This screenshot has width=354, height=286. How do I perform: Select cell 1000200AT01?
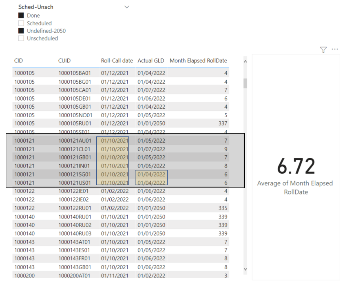[x=74, y=276]
